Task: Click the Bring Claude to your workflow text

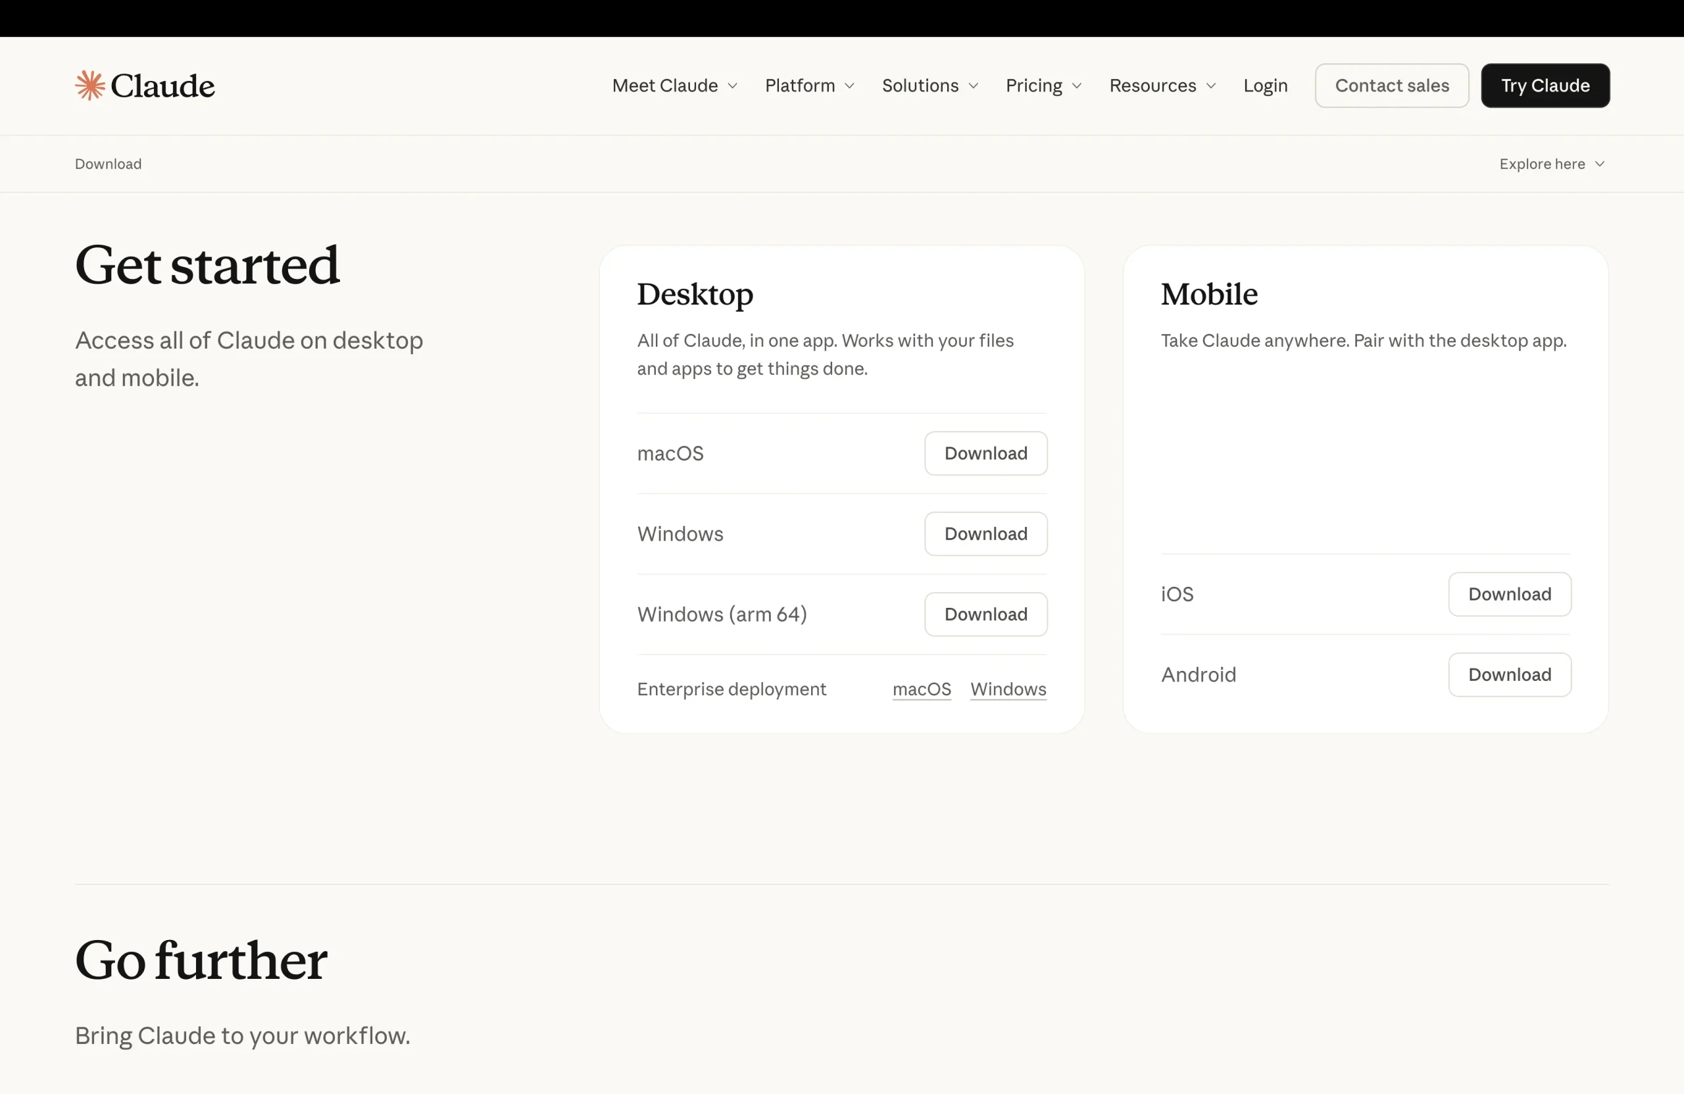Action: coord(243,1036)
